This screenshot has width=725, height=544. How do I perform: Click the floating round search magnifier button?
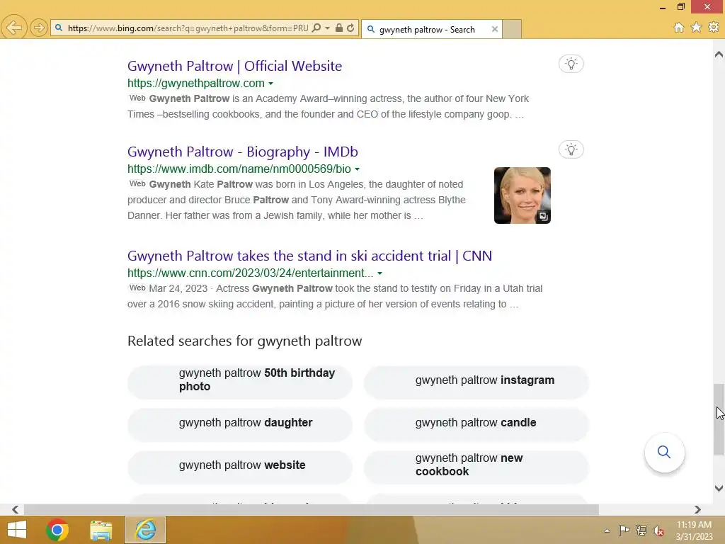coord(664,453)
